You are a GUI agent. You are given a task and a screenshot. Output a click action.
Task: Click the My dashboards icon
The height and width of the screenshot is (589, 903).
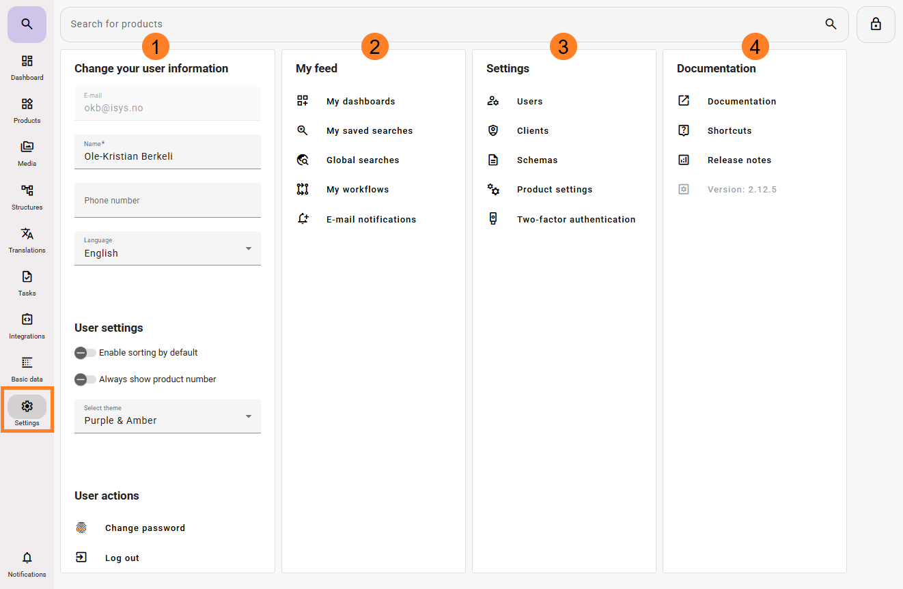(x=303, y=101)
